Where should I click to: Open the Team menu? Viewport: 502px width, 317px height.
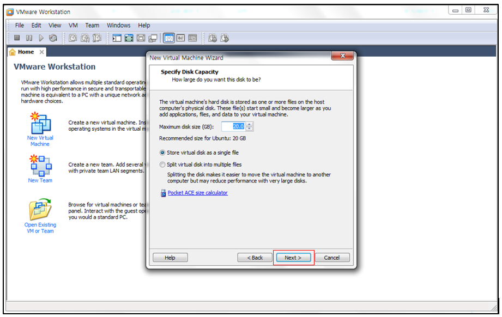click(92, 25)
